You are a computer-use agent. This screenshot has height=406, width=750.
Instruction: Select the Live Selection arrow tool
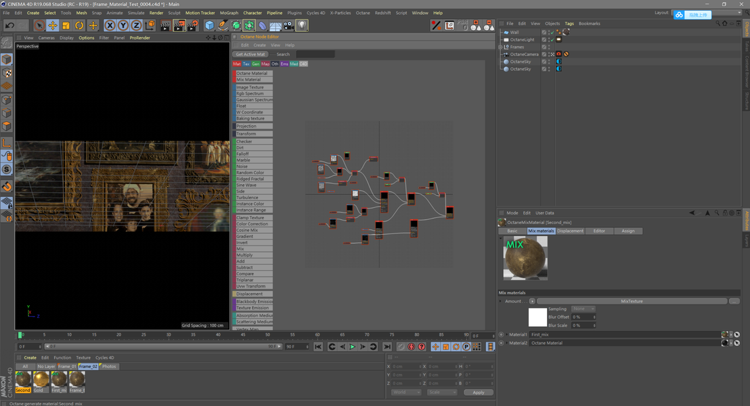click(39, 25)
